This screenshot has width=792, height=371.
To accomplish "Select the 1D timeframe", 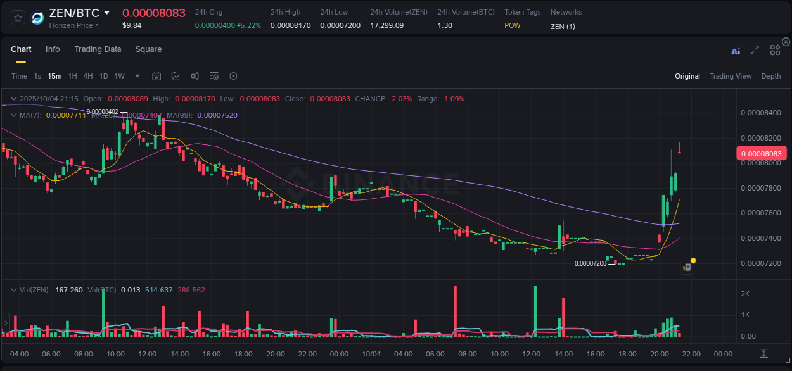I will [x=103, y=76].
